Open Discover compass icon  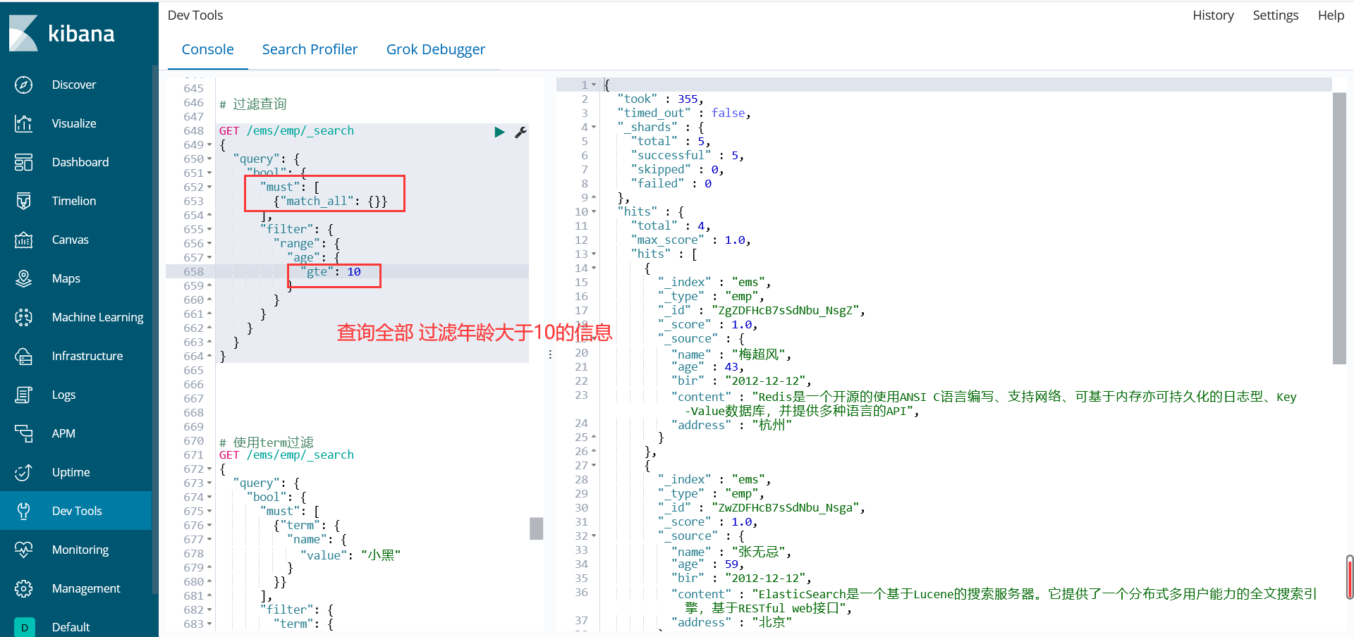pyautogui.click(x=23, y=85)
